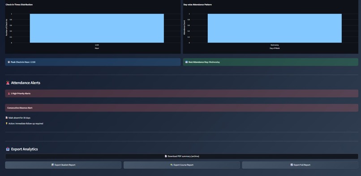Click the 'Wednesday' tick label under chart
The image size is (361, 176).
pos(275,45)
